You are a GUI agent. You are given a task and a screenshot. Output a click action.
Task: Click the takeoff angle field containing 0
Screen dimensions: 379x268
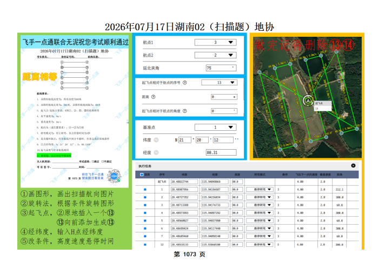(x=224, y=111)
